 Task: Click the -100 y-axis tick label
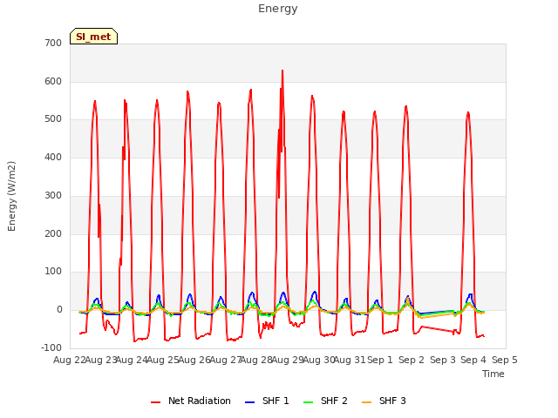click(x=51, y=347)
